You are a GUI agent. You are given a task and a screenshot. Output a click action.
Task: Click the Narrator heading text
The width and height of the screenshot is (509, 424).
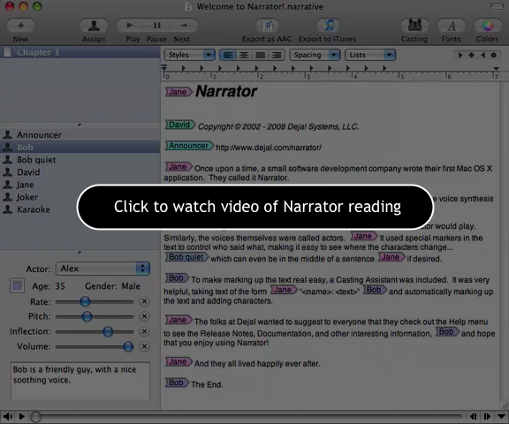click(226, 92)
